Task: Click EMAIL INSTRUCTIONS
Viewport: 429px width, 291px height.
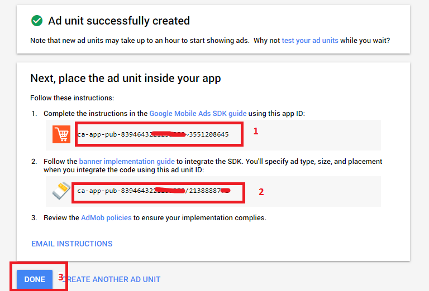Action: pyautogui.click(x=72, y=244)
